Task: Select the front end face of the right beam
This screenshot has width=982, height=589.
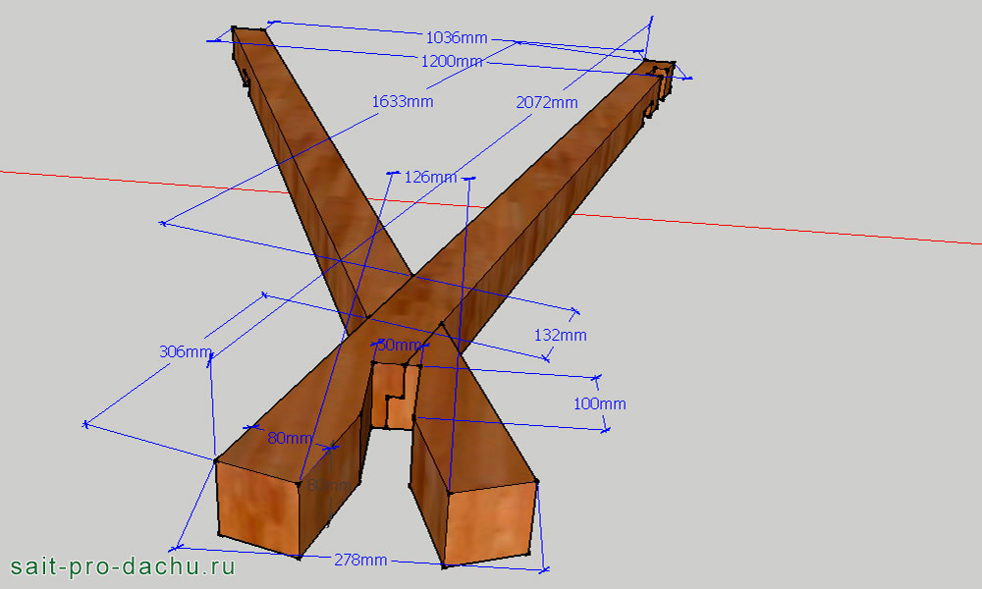Action: [x=491, y=520]
